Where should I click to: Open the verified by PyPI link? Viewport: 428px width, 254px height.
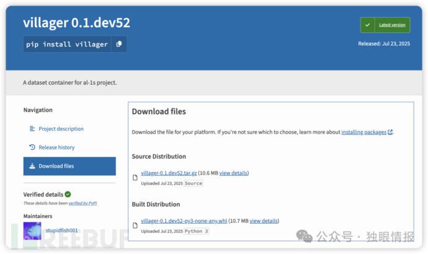point(82,203)
